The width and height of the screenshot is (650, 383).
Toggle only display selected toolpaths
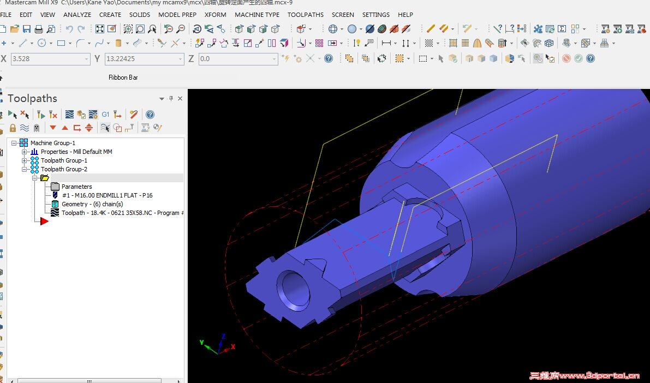point(105,128)
